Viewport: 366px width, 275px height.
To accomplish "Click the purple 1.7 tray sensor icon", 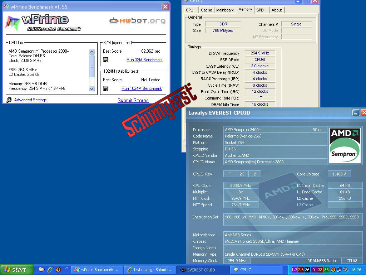I will click(295, 270).
